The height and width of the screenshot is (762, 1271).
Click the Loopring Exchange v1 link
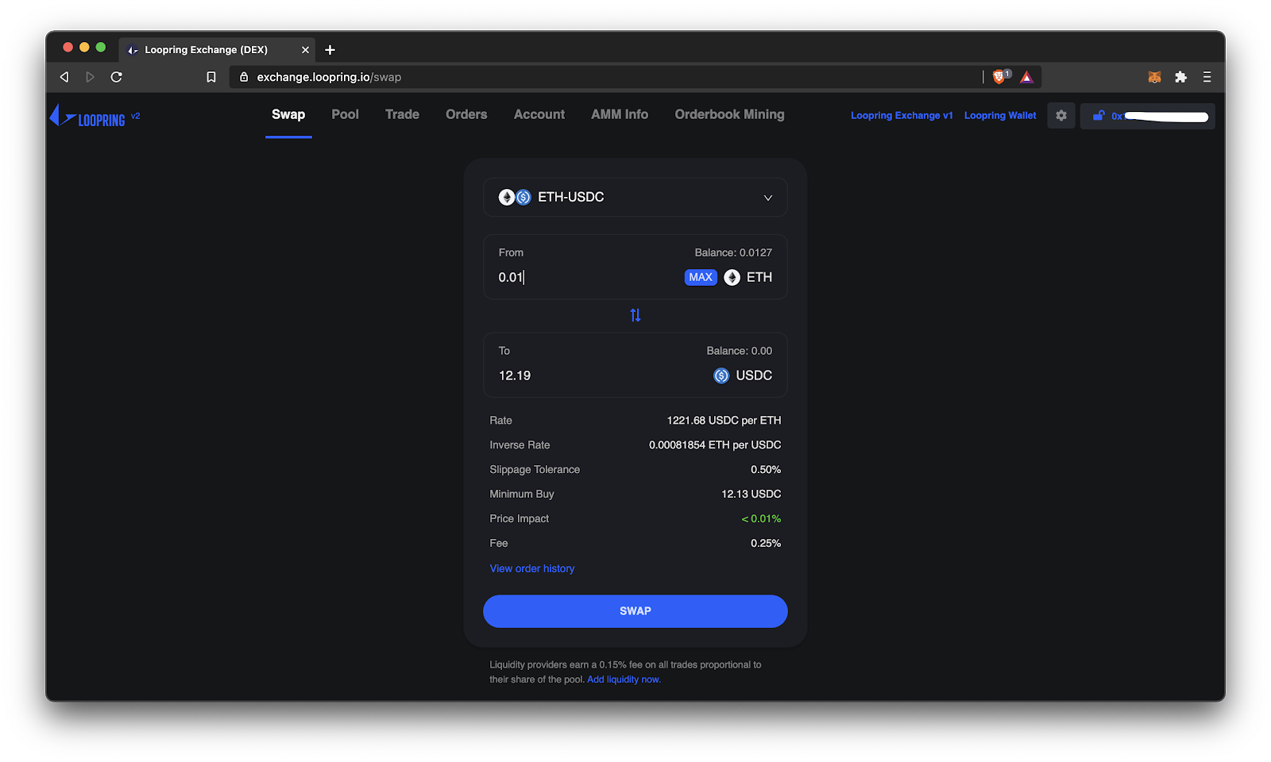[x=902, y=116]
